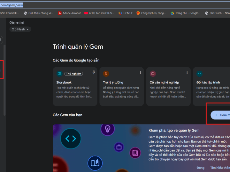Create a new gem with Gem mới
This screenshot has width=230, height=172.
220,115
